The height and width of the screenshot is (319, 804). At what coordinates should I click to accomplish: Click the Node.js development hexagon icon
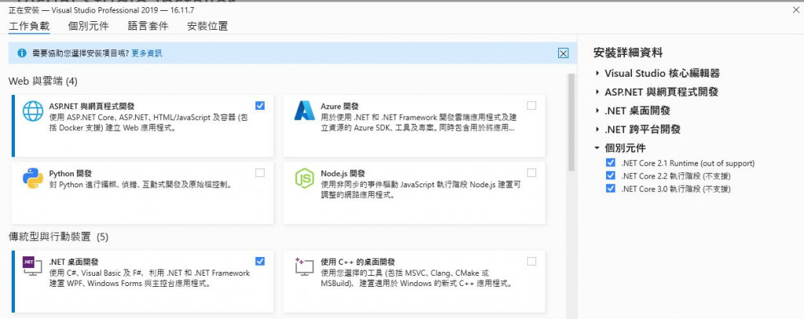tap(304, 178)
